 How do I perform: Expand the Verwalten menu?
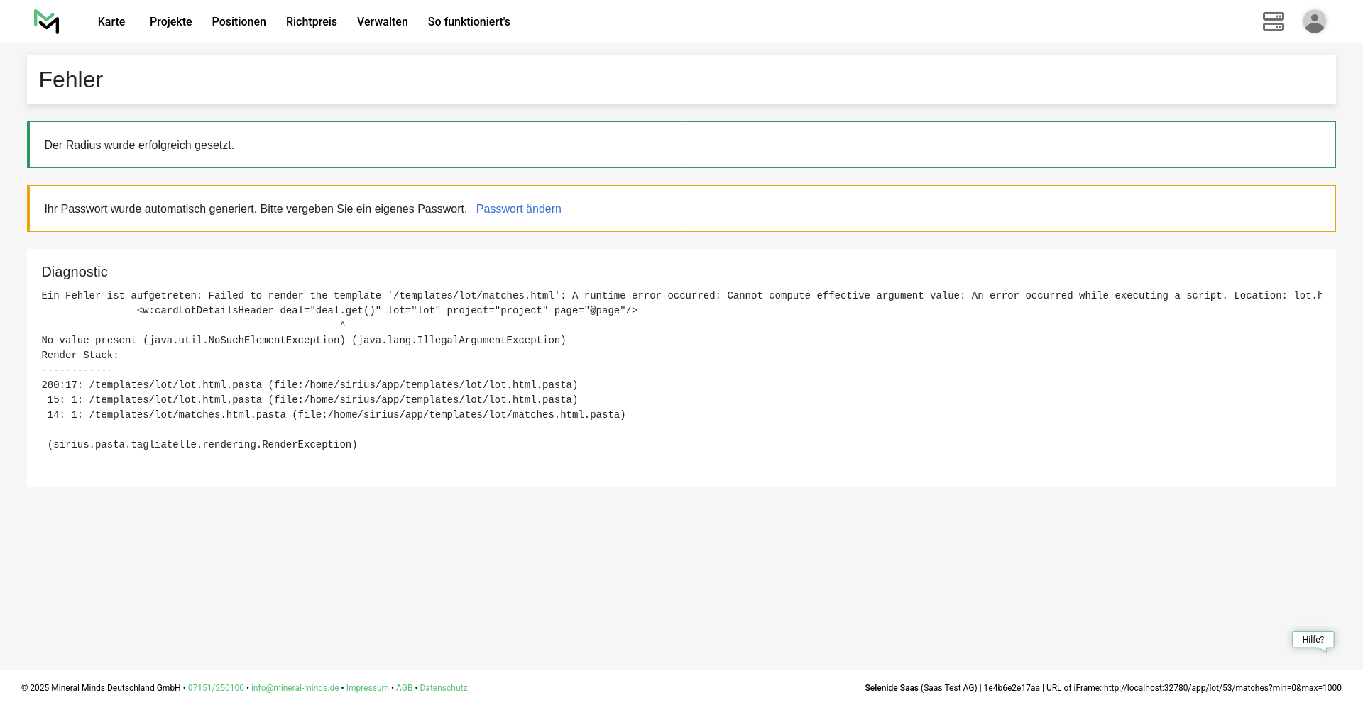tap(382, 22)
